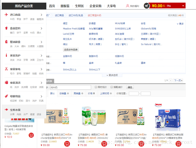The width and height of the screenshot is (196, 148).
Task: Click the drink icon for 食品饮料
Action: [6, 28]
